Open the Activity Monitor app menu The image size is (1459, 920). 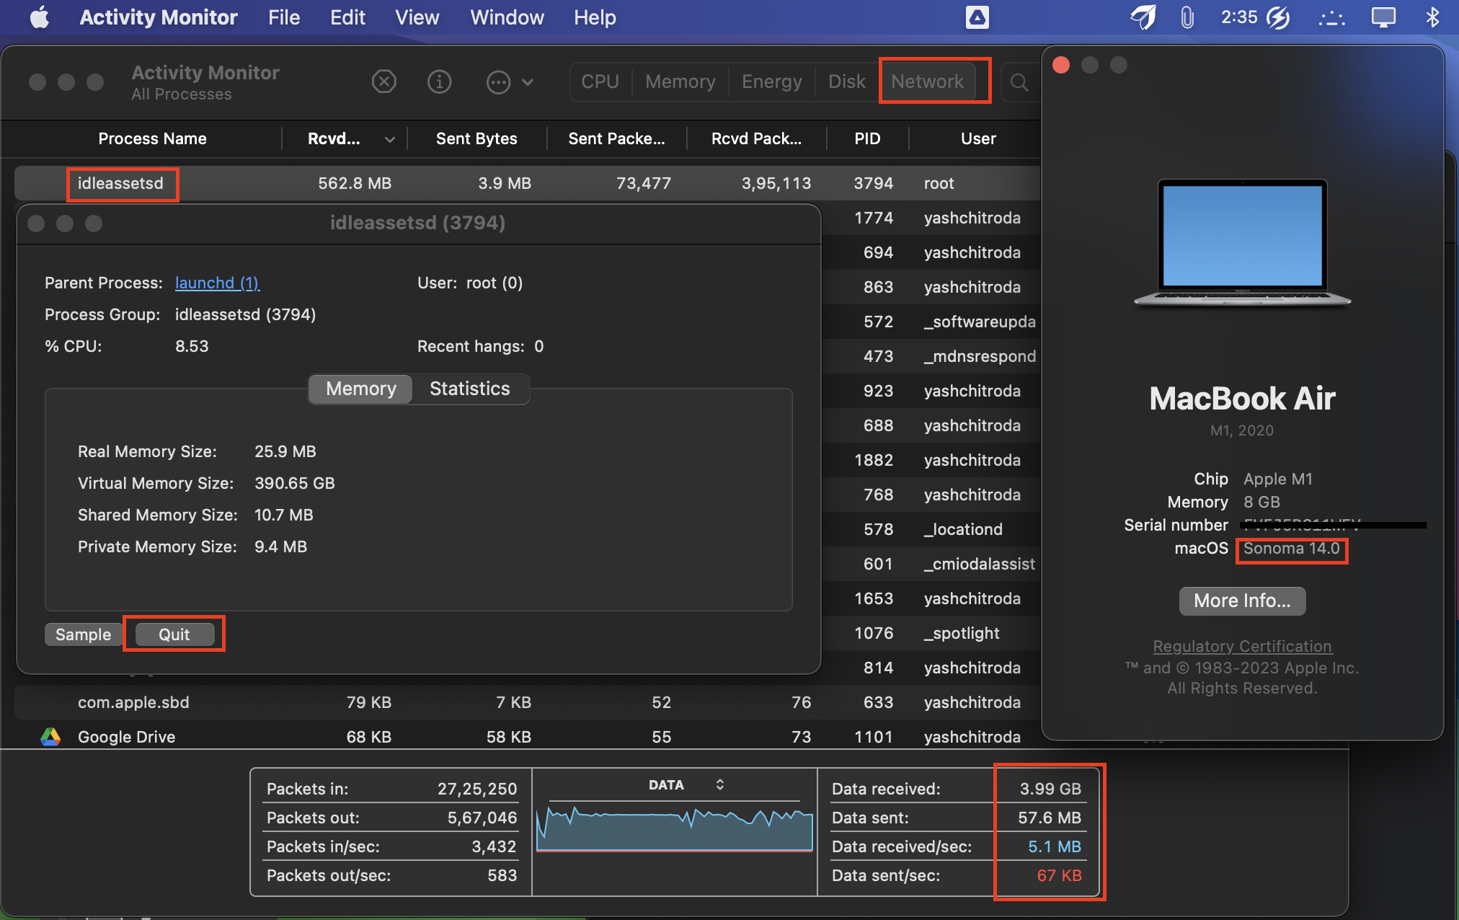pyautogui.click(x=159, y=17)
